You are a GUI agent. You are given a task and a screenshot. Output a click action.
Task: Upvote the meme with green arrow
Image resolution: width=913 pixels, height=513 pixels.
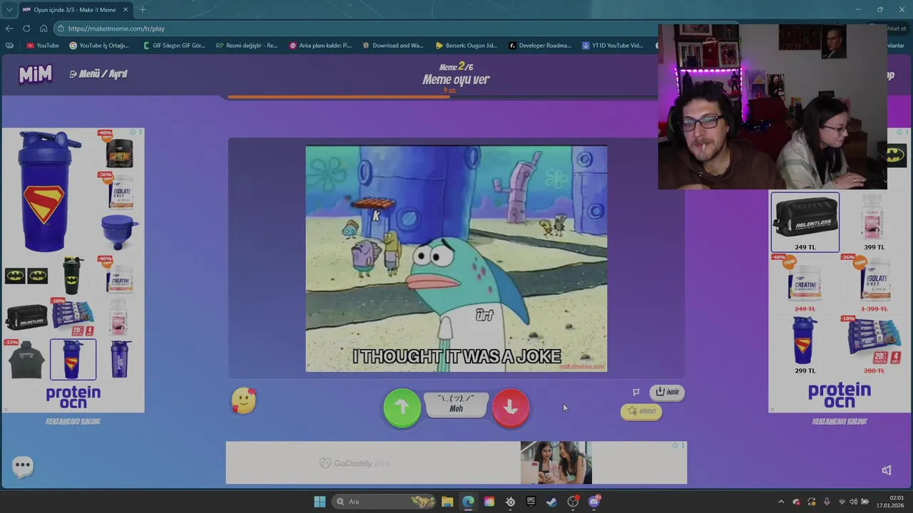point(402,408)
